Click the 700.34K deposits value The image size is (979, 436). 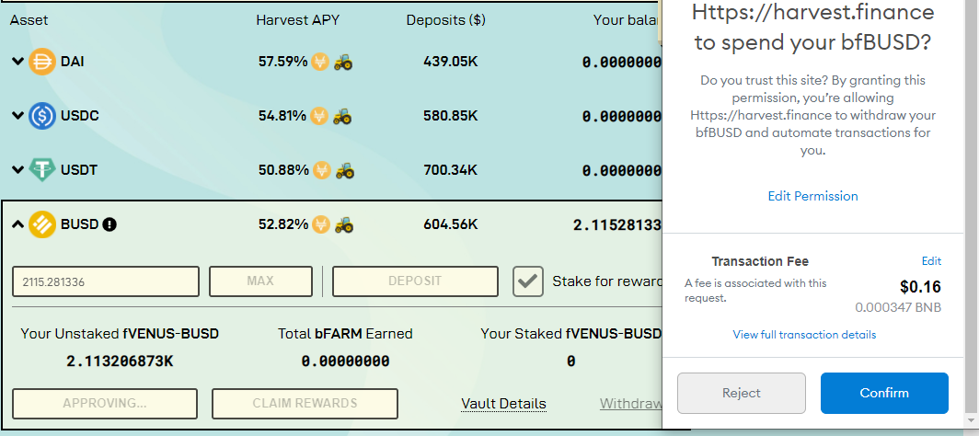click(x=450, y=169)
